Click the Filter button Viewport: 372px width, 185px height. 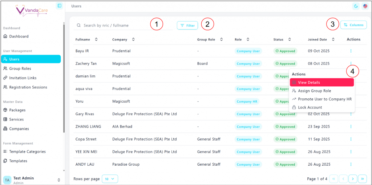coord(187,25)
